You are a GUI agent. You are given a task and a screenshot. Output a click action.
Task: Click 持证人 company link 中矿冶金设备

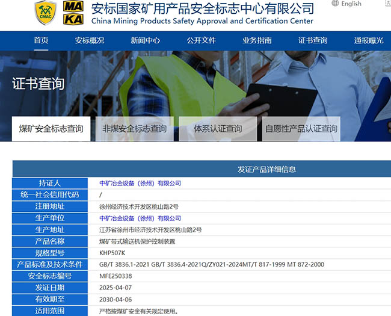(x=140, y=183)
